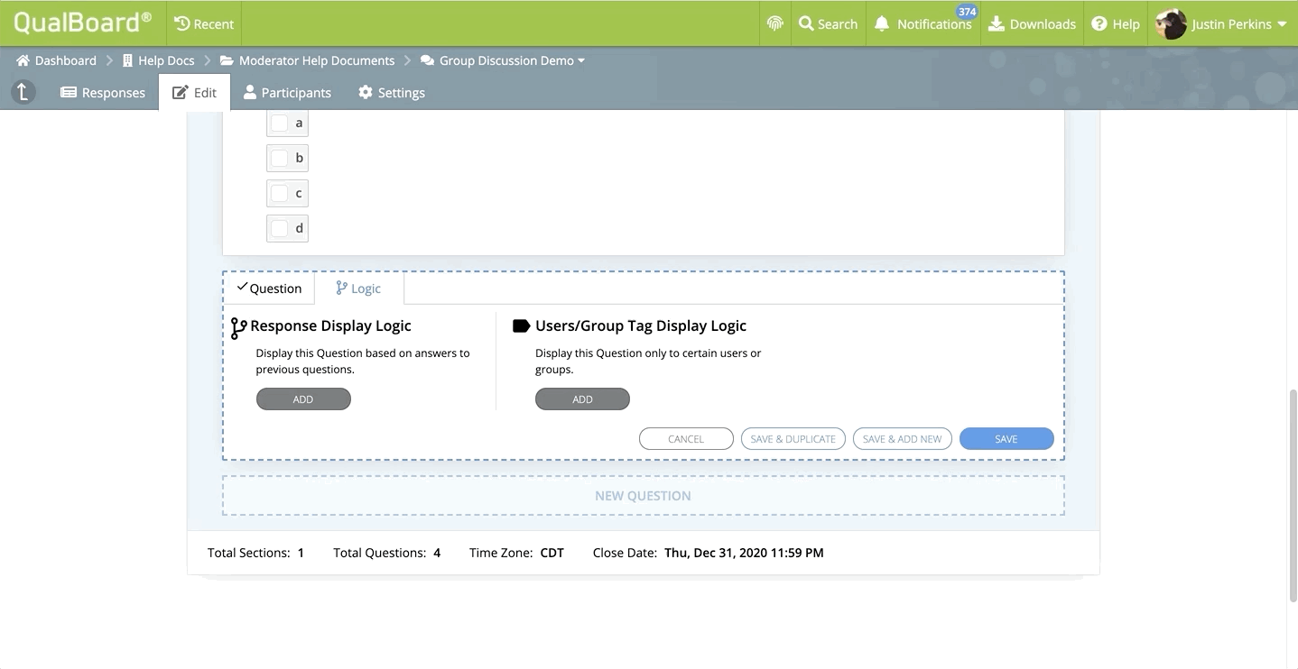The height and width of the screenshot is (669, 1298).
Task: Select the Logic tab
Action: point(358,288)
